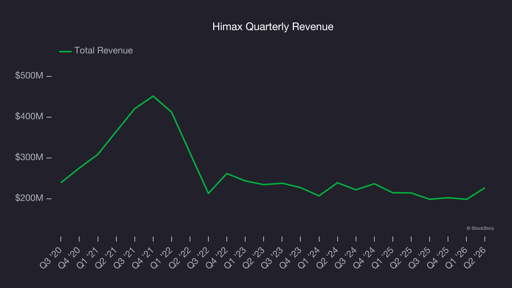The height and width of the screenshot is (288, 512).
Task: Click the Q2 '26 x-axis label
Action: (476, 257)
